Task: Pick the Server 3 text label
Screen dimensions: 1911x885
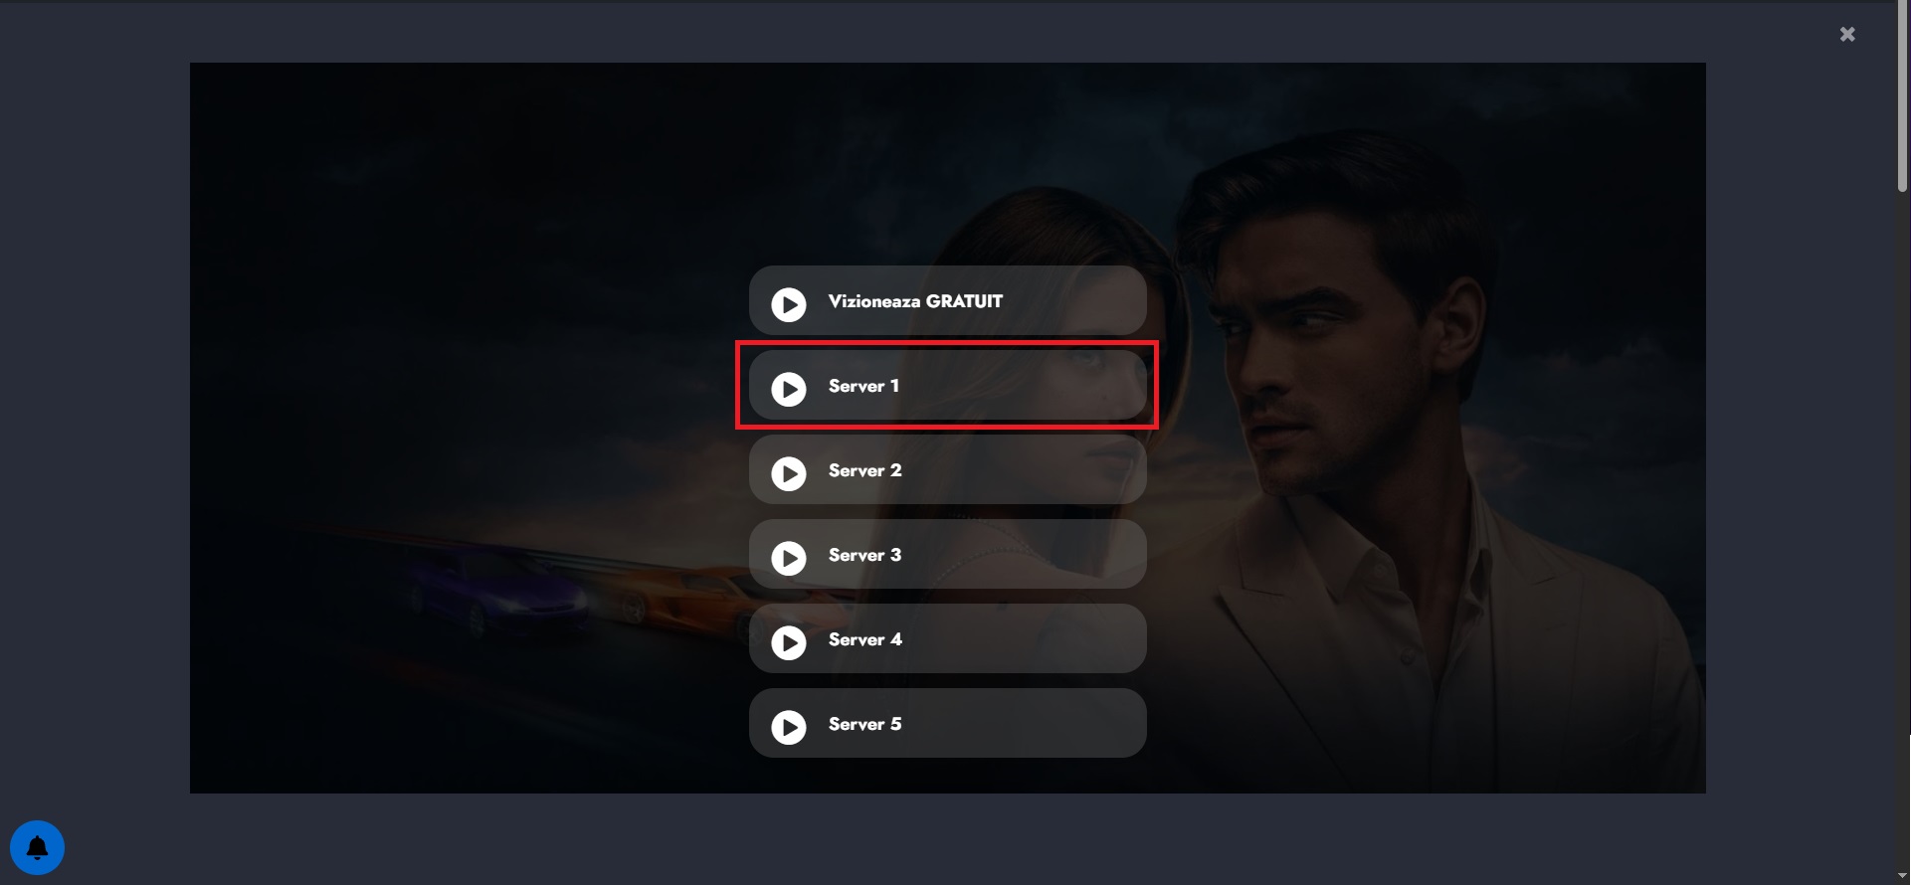Action: pos(865,555)
